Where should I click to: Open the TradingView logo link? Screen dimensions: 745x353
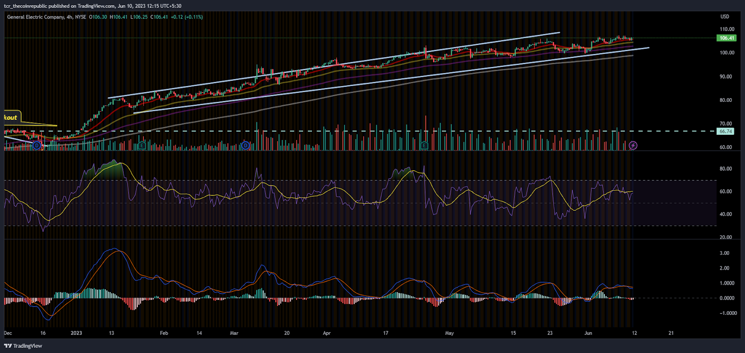click(23, 346)
